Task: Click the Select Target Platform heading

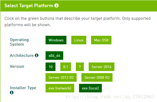Action: pos(29,6)
